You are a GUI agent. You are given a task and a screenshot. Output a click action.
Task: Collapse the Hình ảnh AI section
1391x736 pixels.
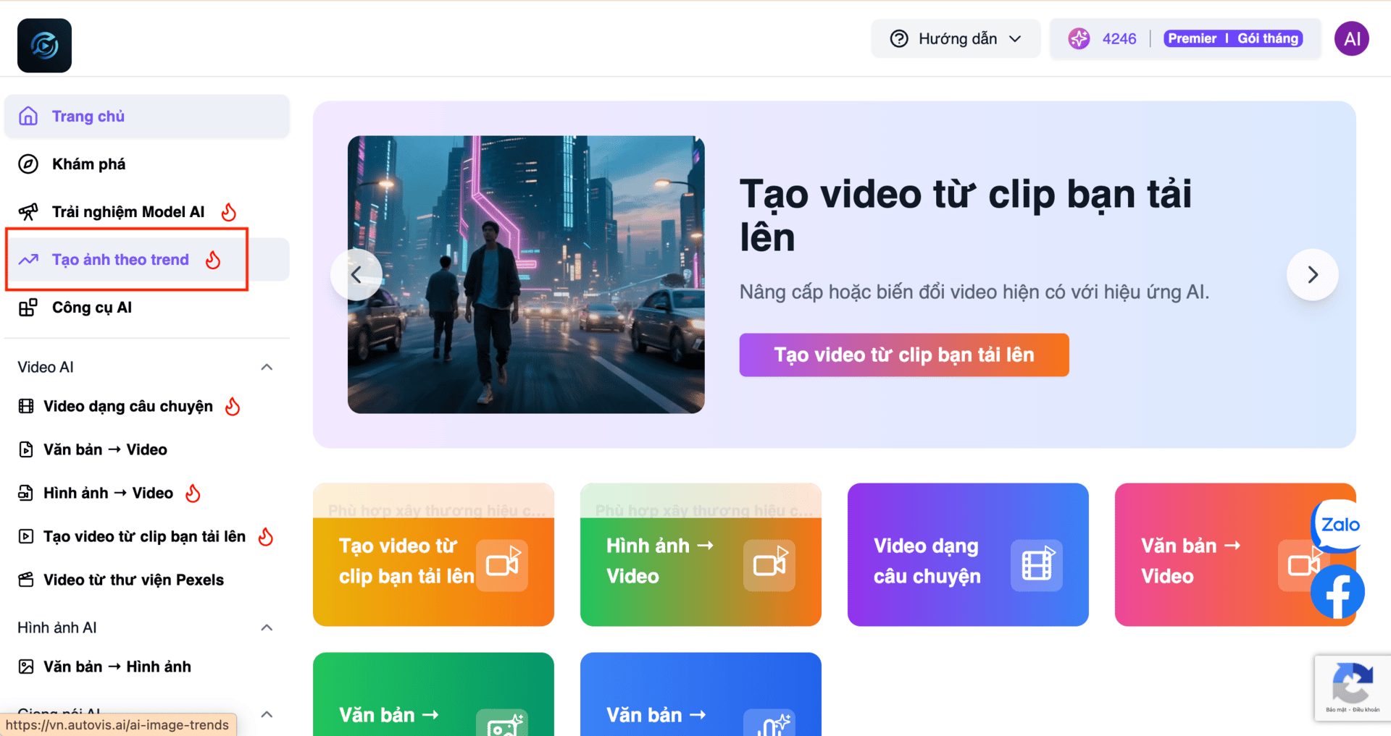point(267,627)
